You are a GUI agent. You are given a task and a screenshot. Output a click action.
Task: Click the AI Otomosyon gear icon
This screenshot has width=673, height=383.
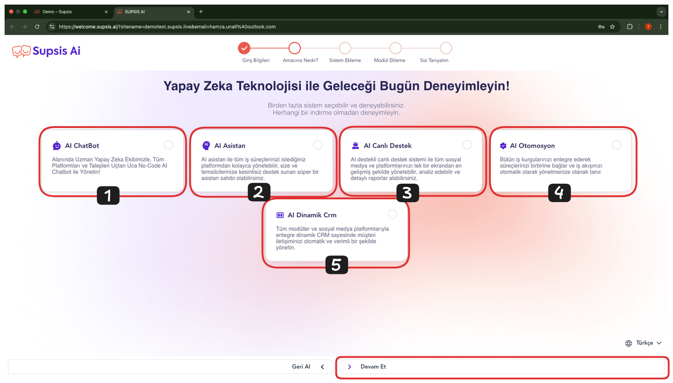503,145
